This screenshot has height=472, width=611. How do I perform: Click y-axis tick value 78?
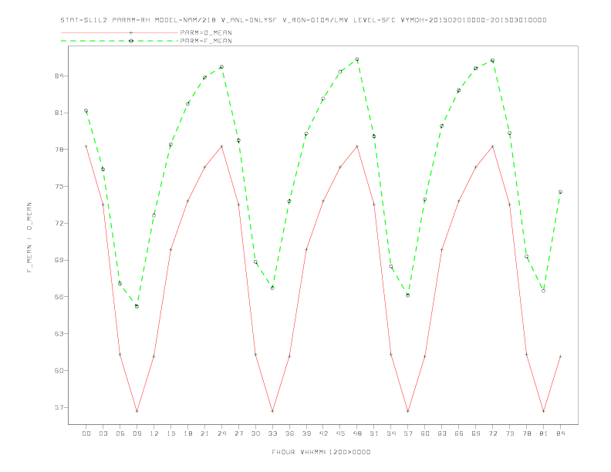click(x=59, y=150)
